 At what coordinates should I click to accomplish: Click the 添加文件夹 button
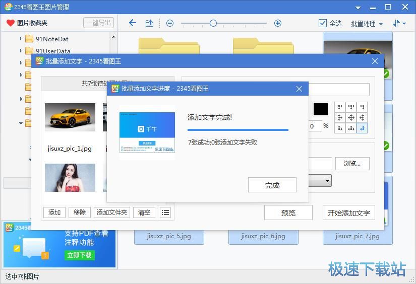click(x=112, y=212)
